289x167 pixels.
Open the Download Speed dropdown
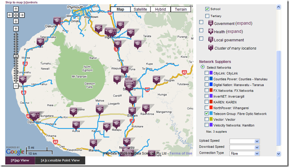click(x=245, y=147)
